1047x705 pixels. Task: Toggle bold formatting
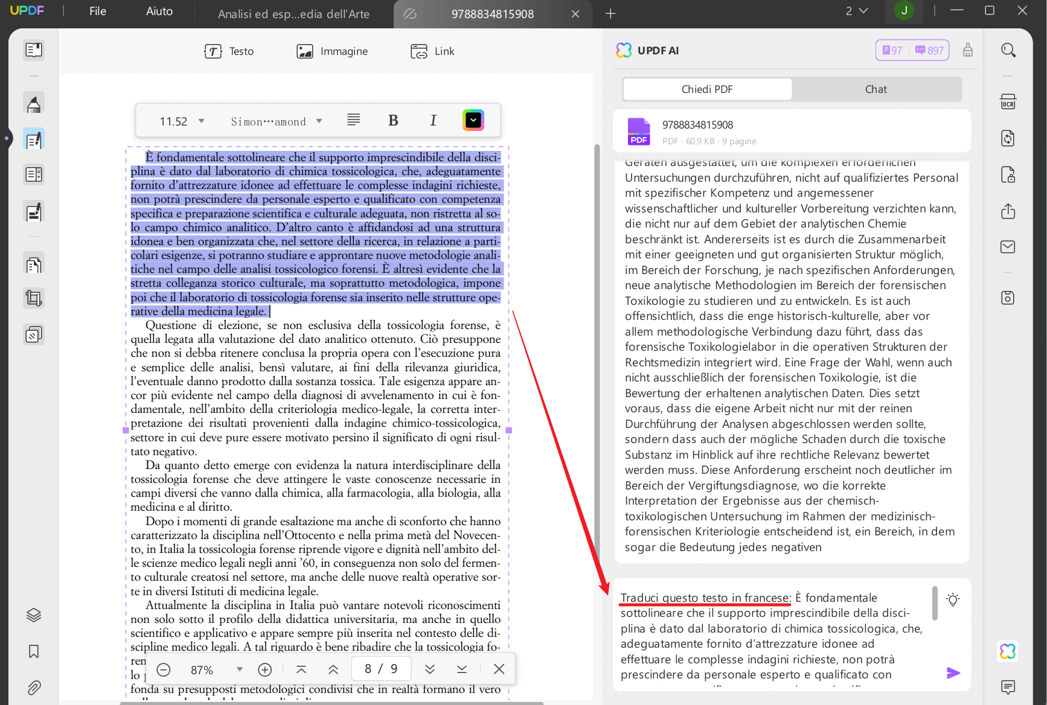click(x=393, y=121)
